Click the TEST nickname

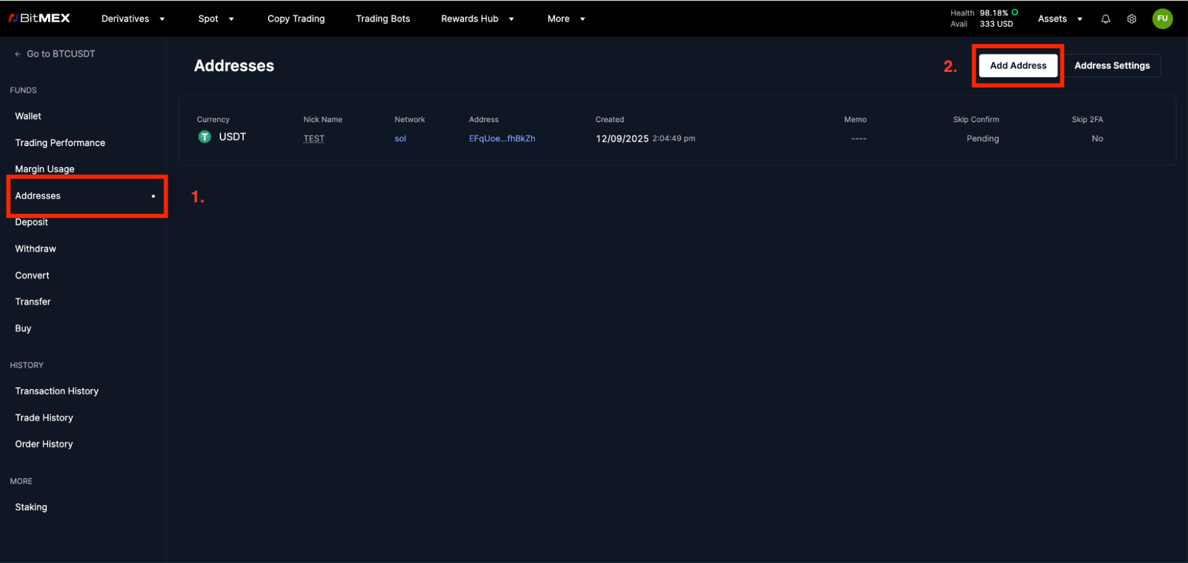coord(314,138)
